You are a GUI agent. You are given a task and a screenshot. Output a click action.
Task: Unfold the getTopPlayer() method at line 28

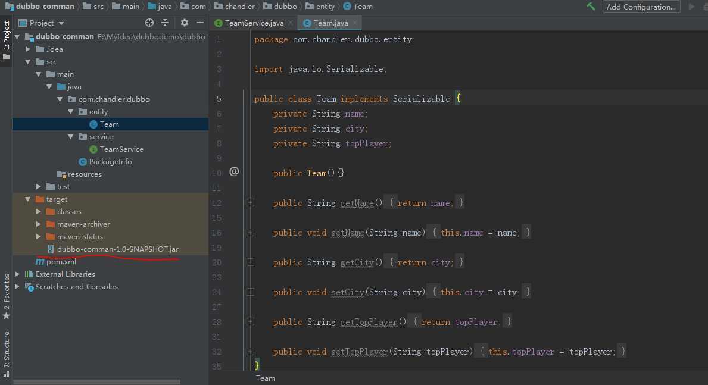point(251,323)
